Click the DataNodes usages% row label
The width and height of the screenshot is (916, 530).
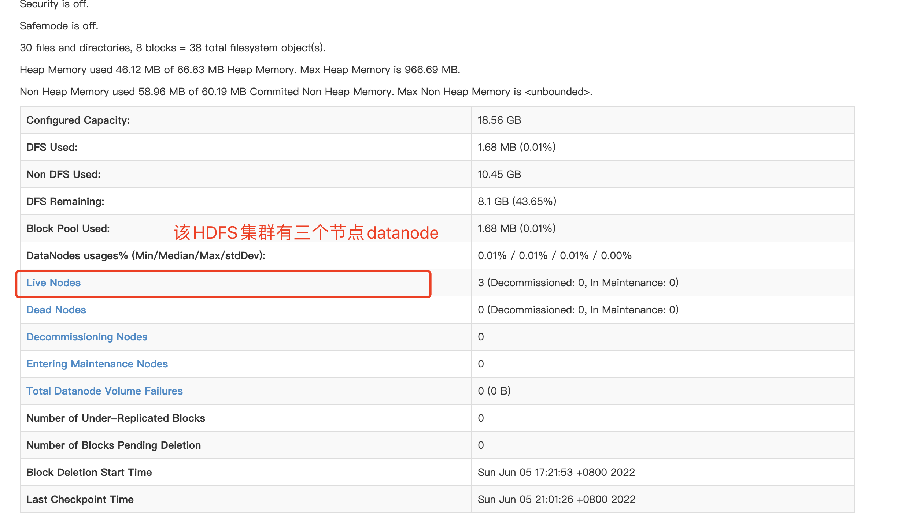(146, 255)
